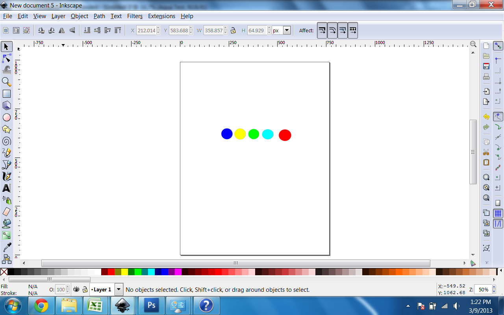The width and height of the screenshot is (504, 315).
Task: Click the Selector arrow tool
Action: (7, 46)
